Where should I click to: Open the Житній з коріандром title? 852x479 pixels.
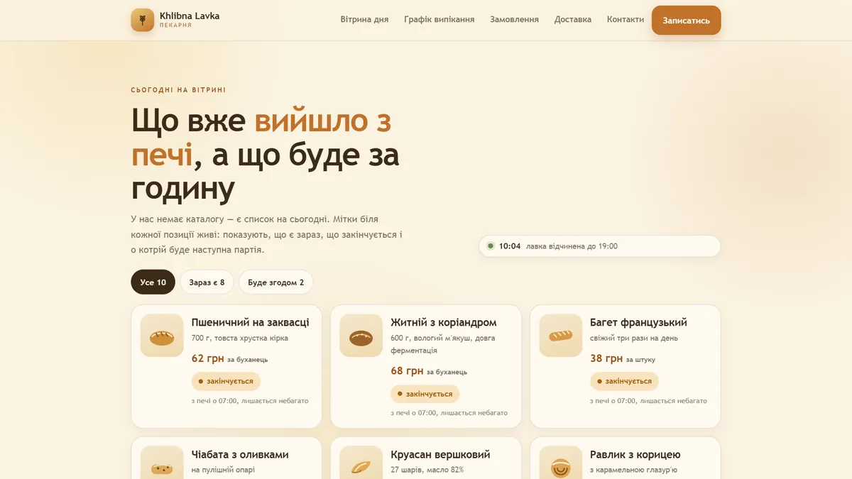444,323
